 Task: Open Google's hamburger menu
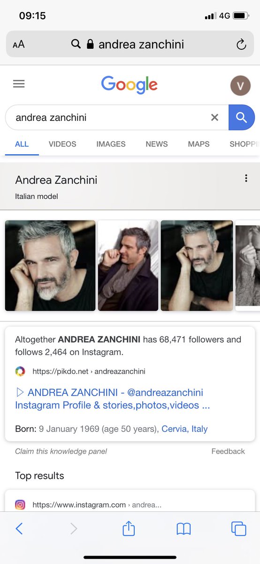tap(19, 84)
